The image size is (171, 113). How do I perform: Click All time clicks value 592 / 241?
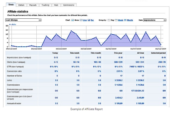click(x=140, y=62)
